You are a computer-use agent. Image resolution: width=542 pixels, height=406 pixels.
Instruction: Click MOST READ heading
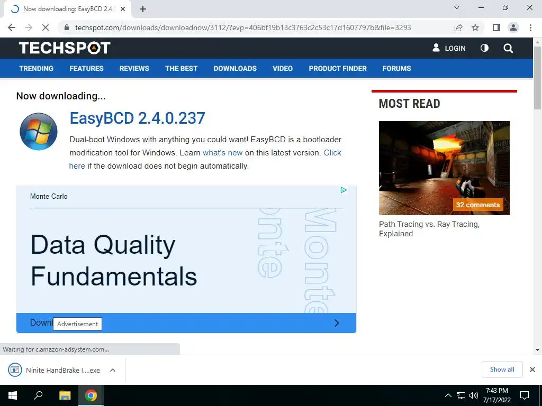point(409,104)
